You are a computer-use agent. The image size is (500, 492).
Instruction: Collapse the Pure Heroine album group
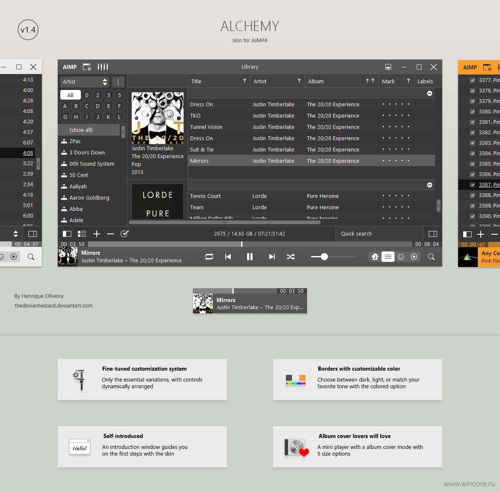(x=430, y=185)
